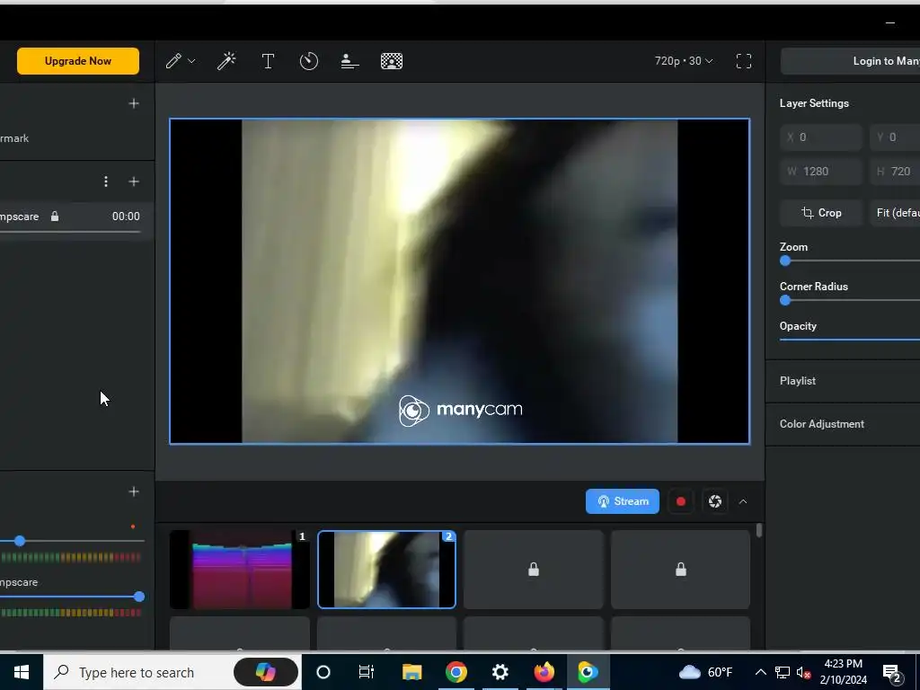The image size is (920, 690).
Task: Click the Stream button
Action: tap(623, 501)
